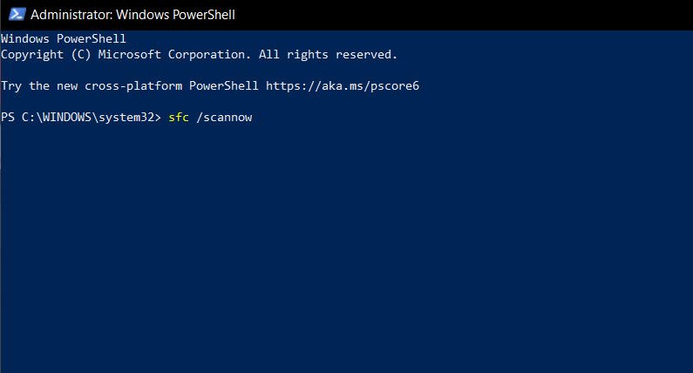Click the "cross-platform" text

(x=133, y=85)
